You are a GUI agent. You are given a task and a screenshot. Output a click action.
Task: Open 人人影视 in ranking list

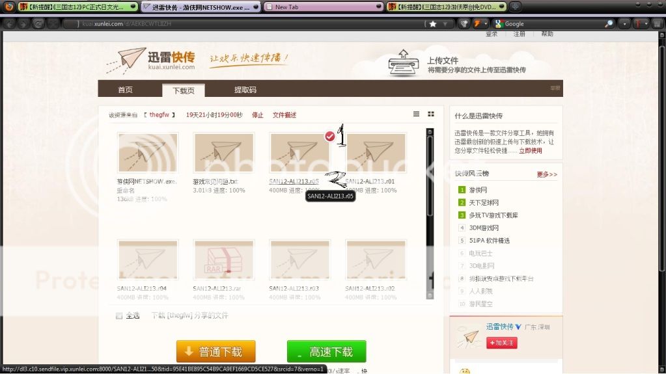click(480, 291)
